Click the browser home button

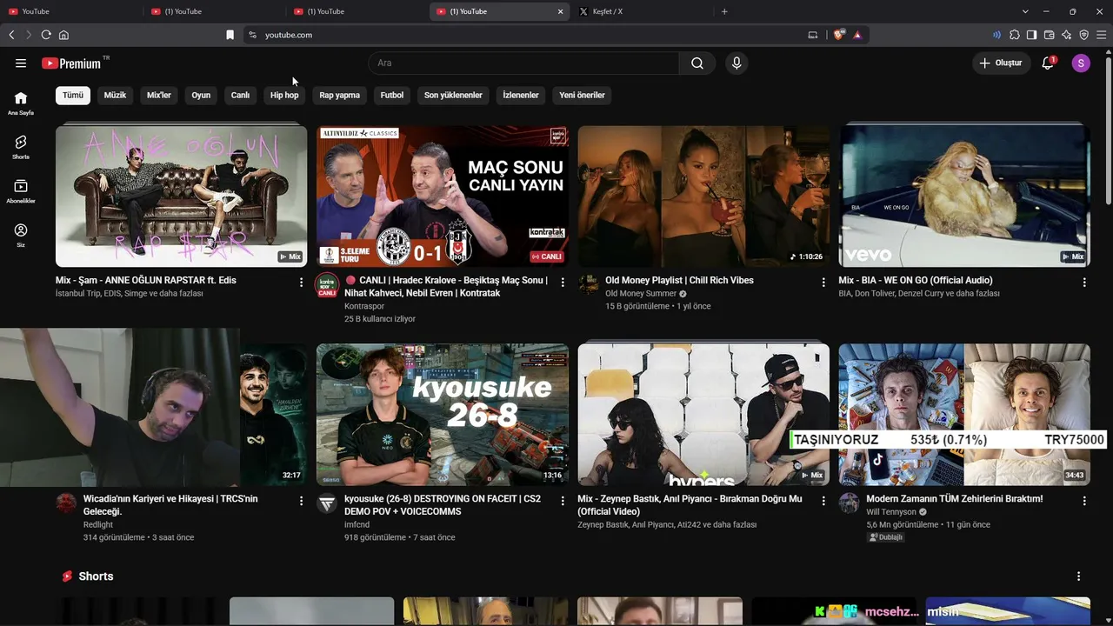click(63, 35)
